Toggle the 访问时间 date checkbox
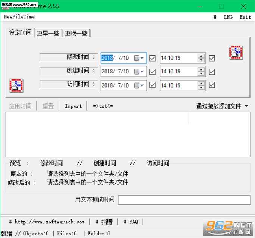255x238 pixels. tap(152, 85)
